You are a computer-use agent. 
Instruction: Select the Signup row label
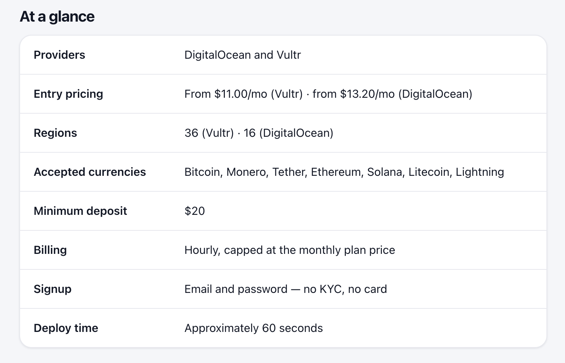tap(52, 289)
